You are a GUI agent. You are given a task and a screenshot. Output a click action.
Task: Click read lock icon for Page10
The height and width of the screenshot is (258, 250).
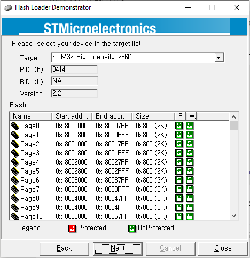coord(179,216)
